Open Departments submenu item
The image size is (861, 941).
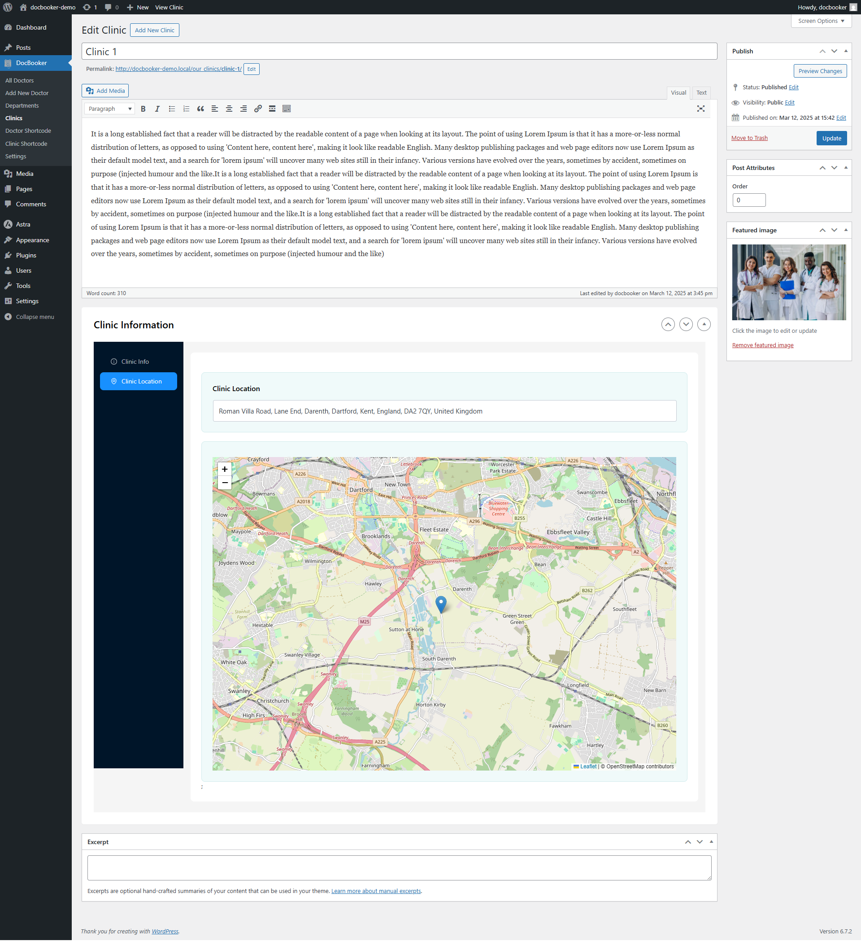tap(22, 106)
